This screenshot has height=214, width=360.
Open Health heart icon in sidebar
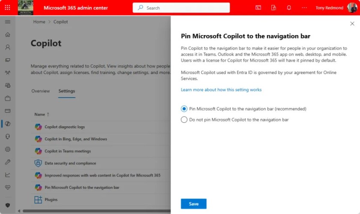(x=8, y=187)
